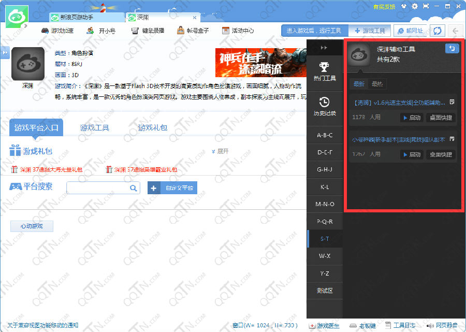Open 热门工具 trophy icon in sidebar
Screen dimensions: 466x332
(324, 71)
